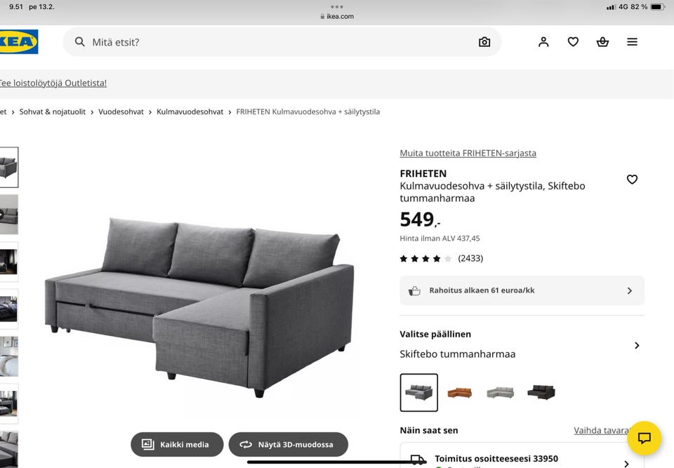Open the yellow chat bubble button
674x468 pixels.
coord(644,438)
